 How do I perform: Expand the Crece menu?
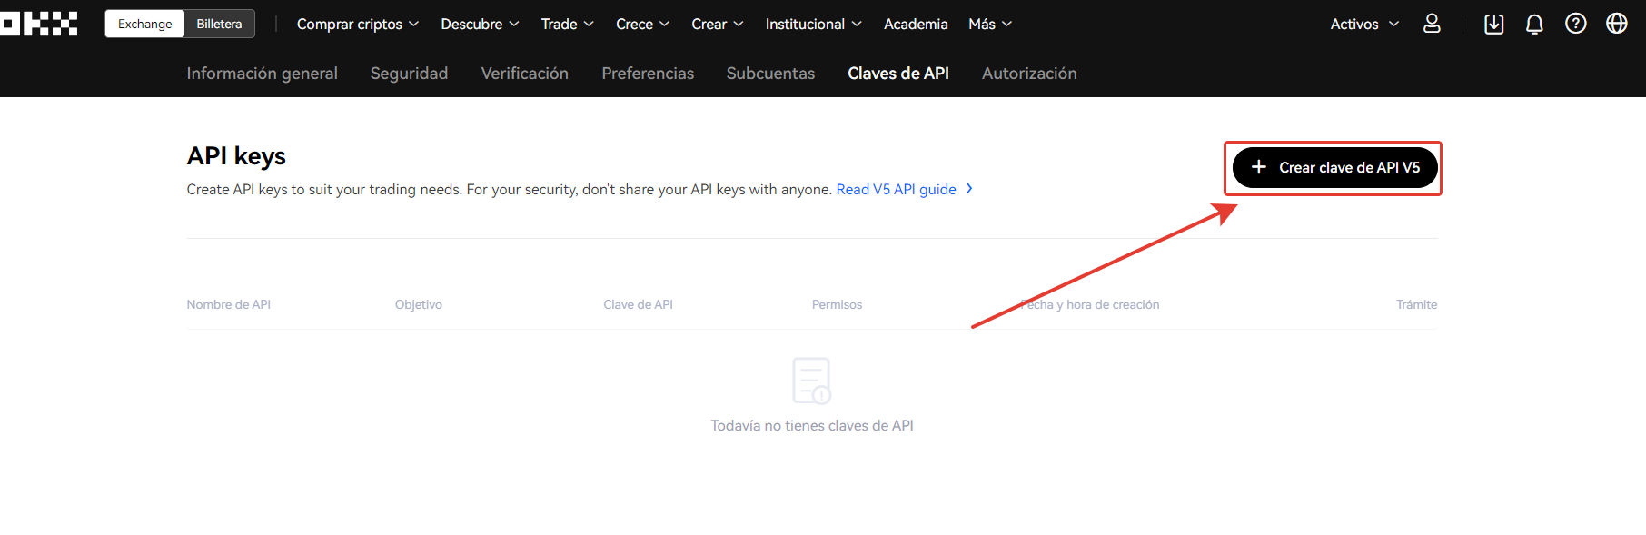point(642,25)
